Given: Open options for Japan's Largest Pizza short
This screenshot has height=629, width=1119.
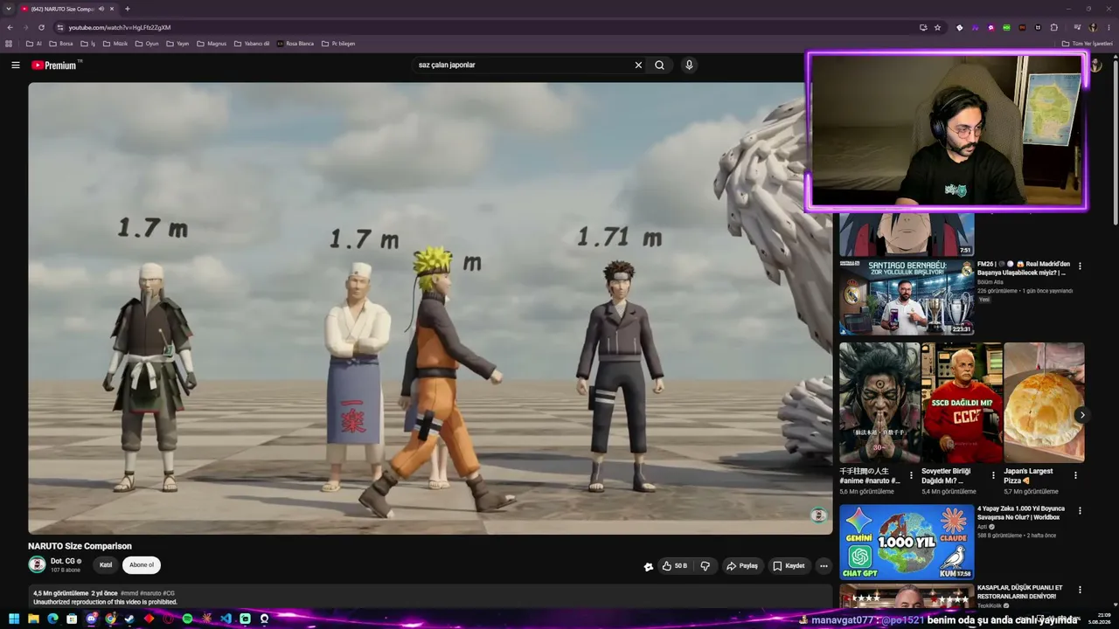Looking at the screenshot, I should (x=1075, y=476).
